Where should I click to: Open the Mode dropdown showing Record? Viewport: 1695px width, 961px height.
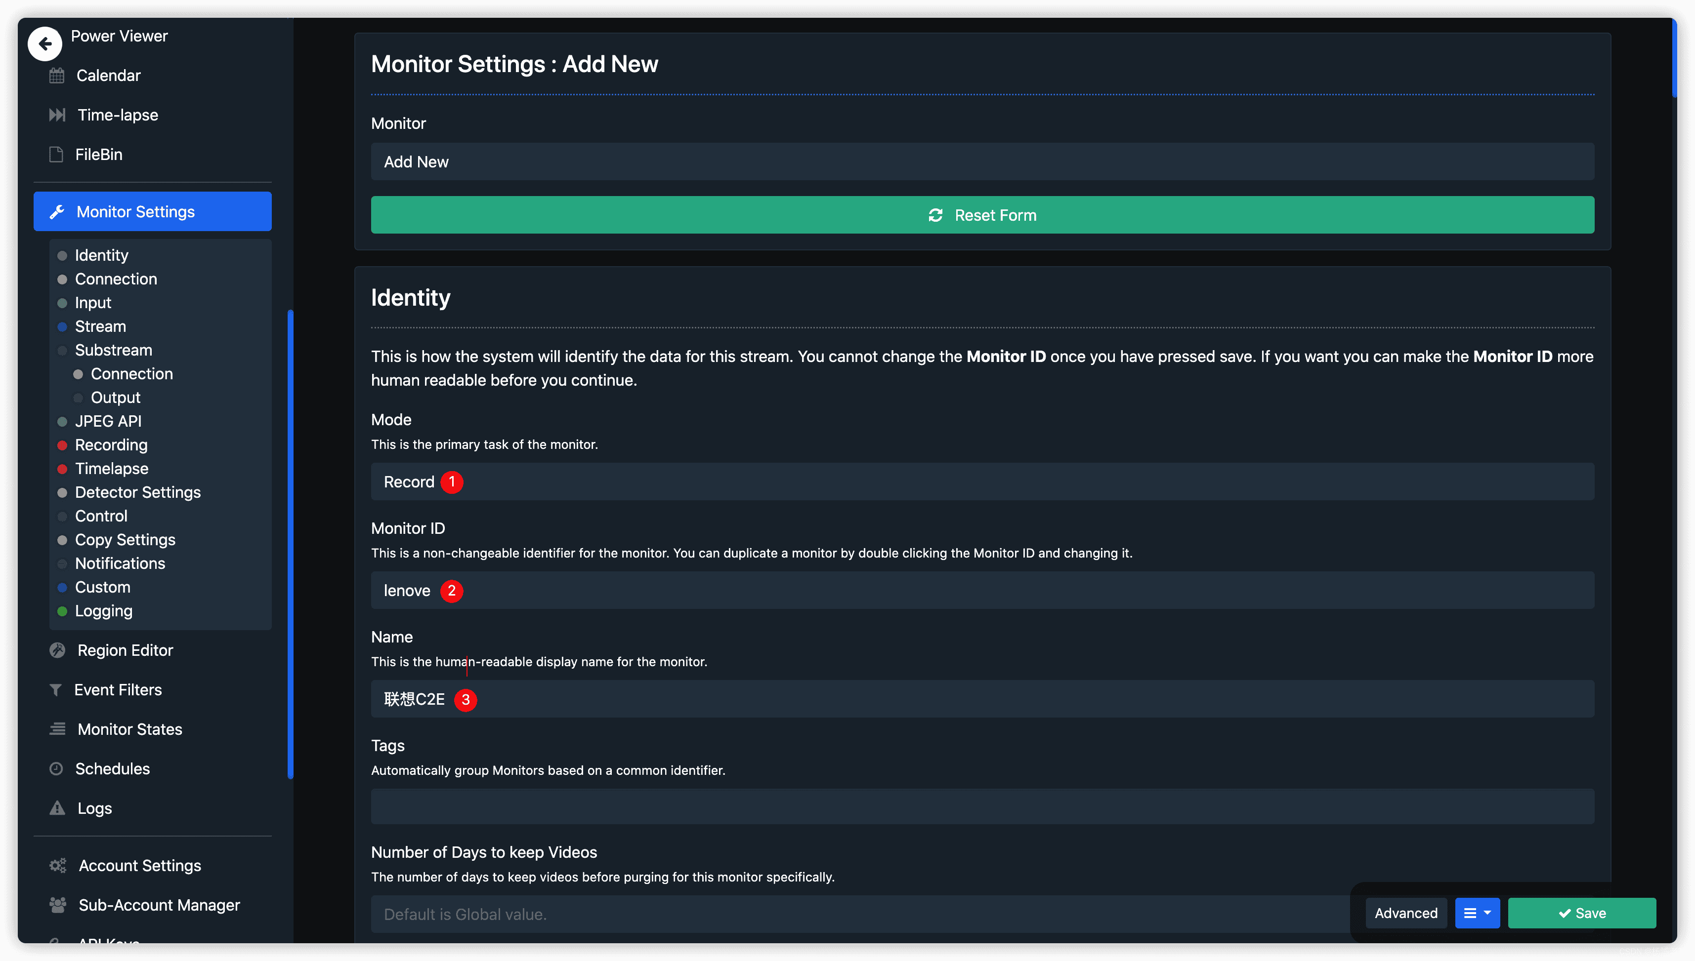tap(982, 482)
